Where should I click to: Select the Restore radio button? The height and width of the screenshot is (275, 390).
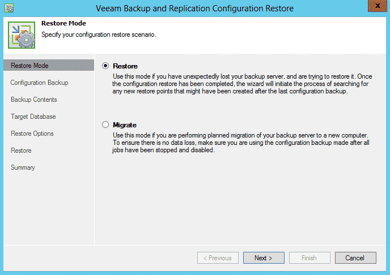click(105, 66)
